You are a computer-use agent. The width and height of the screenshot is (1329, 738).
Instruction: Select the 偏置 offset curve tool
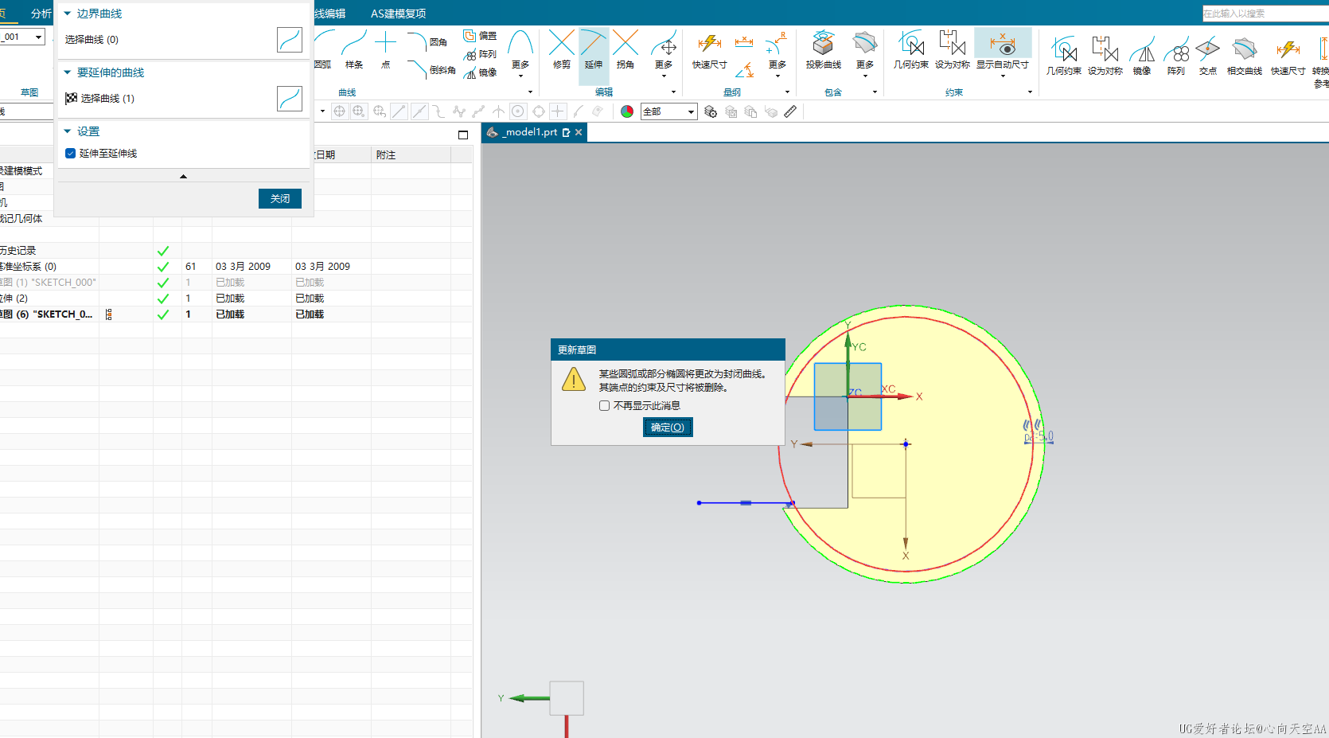pos(481,36)
